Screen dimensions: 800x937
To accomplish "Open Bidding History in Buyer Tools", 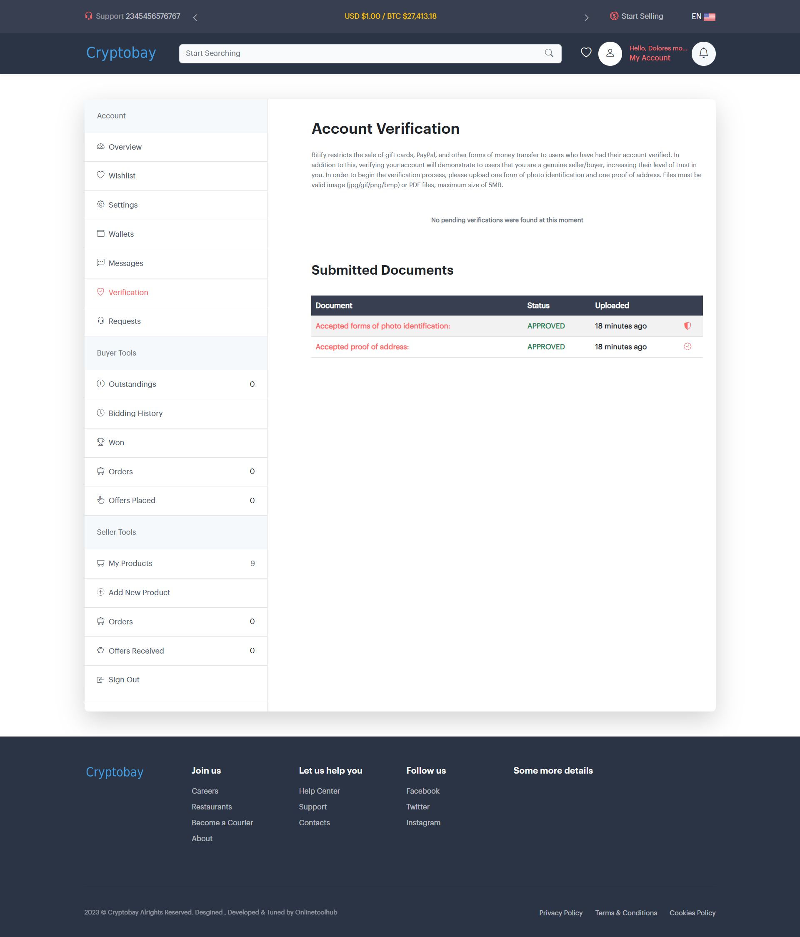I will (135, 413).
